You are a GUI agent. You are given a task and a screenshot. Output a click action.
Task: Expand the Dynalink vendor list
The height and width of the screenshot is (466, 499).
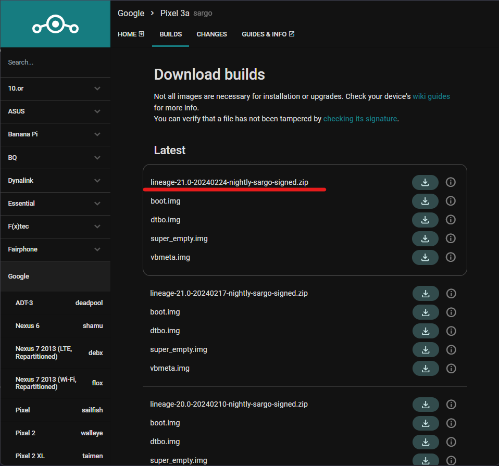tap(55, 180)
